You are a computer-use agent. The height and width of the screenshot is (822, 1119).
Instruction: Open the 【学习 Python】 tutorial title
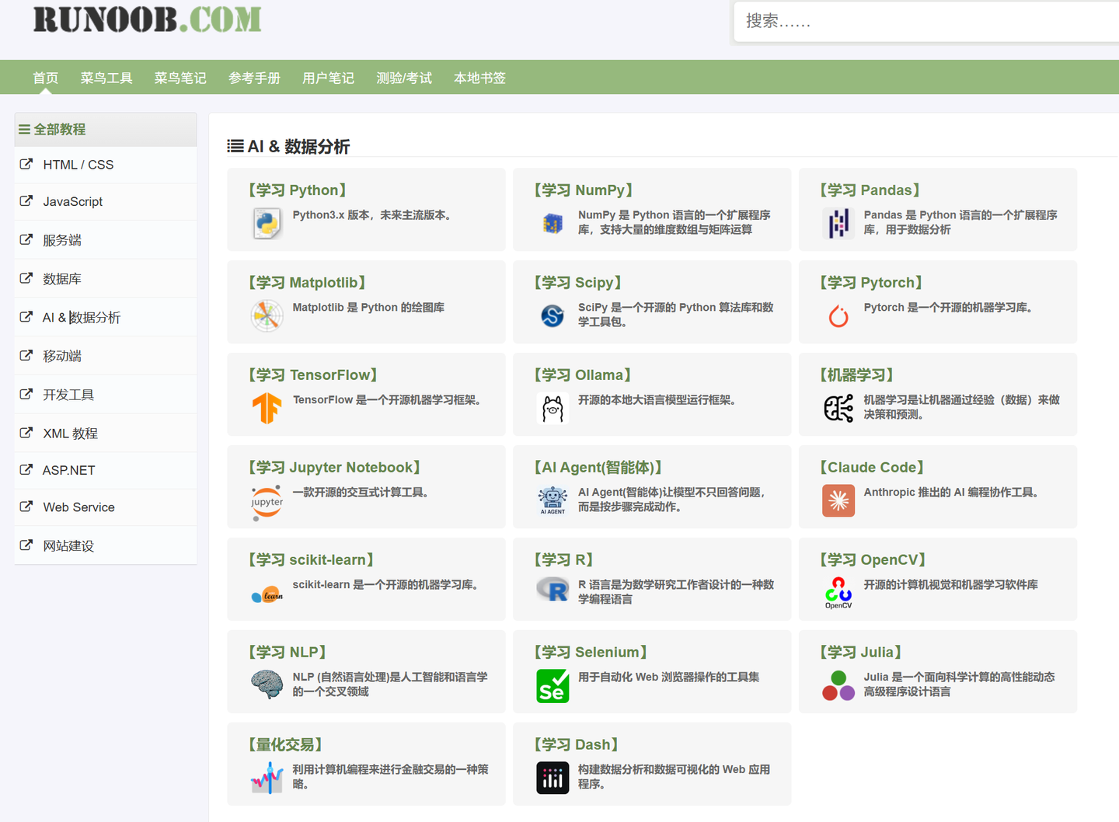pyautogui.click(x=298, y=190)
